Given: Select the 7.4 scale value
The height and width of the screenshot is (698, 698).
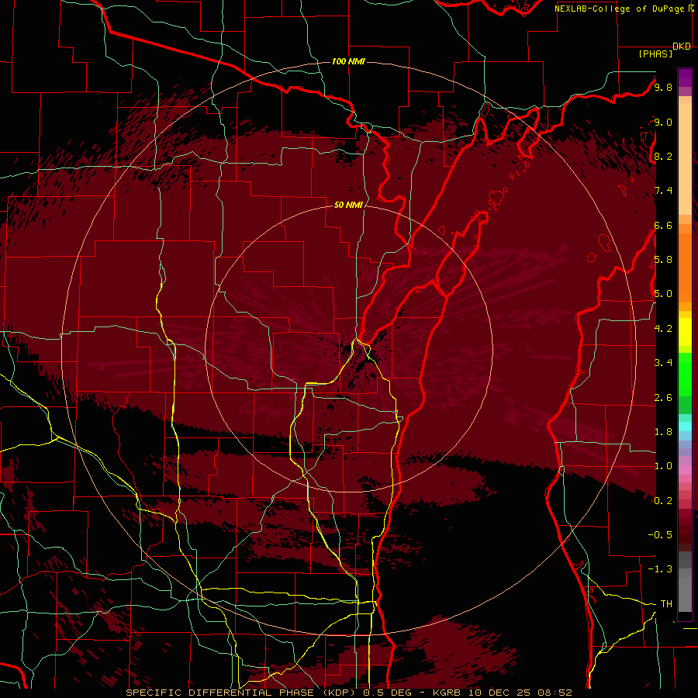Looking at the screenshot, I should click(663, 191).
